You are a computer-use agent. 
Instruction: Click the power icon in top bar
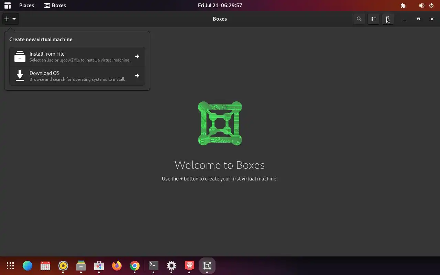pos(431,5)
